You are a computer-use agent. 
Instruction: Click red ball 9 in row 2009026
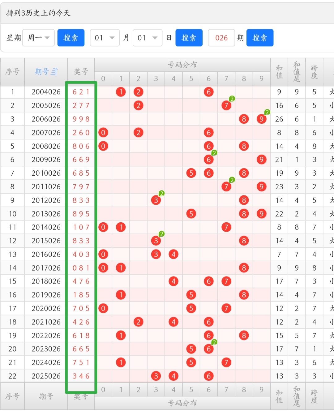tap(262, 160)
